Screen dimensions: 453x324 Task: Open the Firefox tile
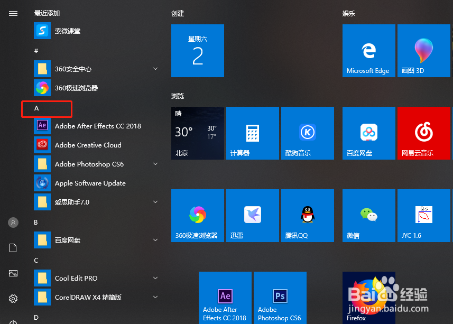tap(368, 298)
